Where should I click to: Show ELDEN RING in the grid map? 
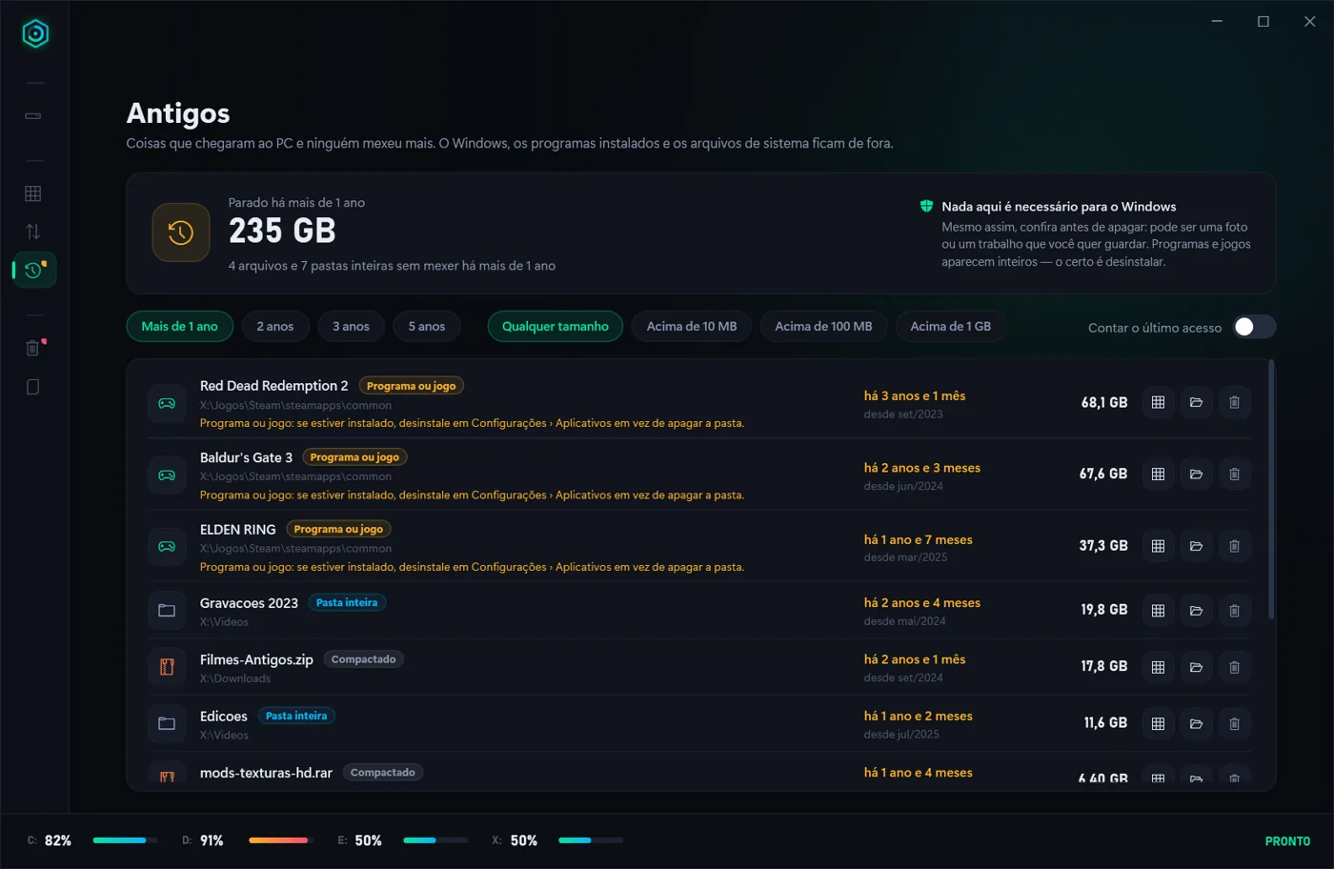click(1158, 546)
